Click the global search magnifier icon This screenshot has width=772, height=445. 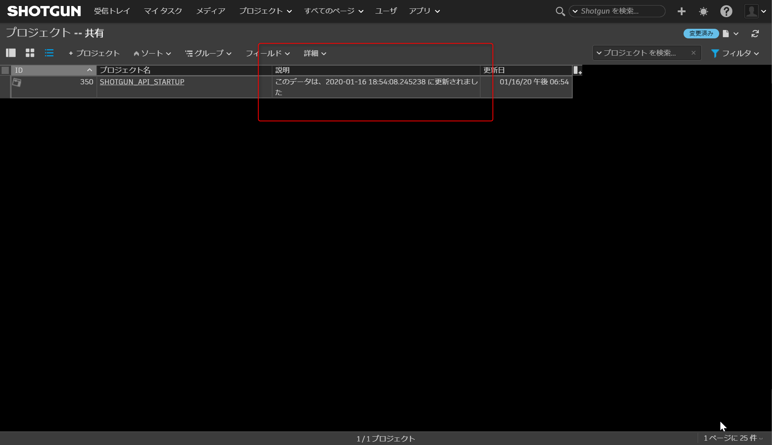[x=560, y=11]
